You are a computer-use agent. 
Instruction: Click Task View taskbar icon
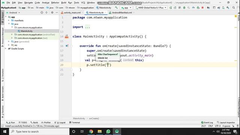82,132
